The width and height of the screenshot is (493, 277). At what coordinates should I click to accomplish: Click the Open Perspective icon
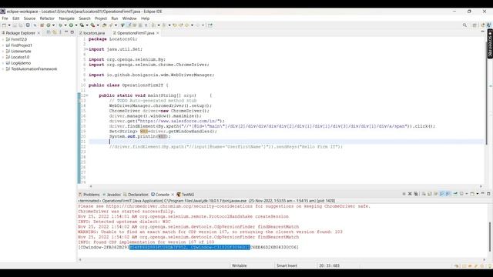coord(475,25)
